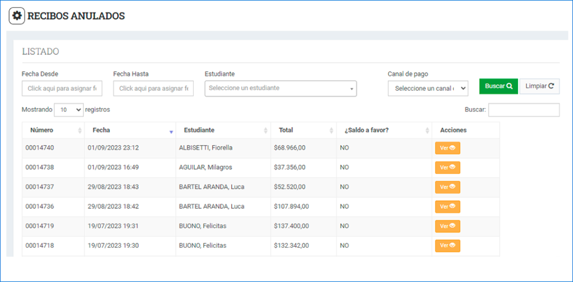Focus the Fecha Desde date field

[x=62, y=88]
